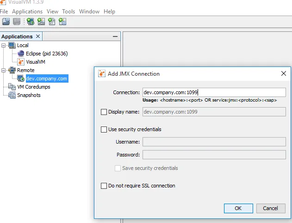Toggle the disabled Save security credentials checkbox
This screenshot has height=223, width=292.
pos(118,168)
